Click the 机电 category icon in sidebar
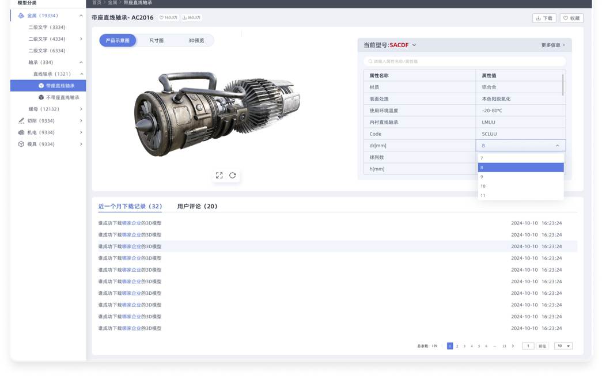 [x=21, y=132]
